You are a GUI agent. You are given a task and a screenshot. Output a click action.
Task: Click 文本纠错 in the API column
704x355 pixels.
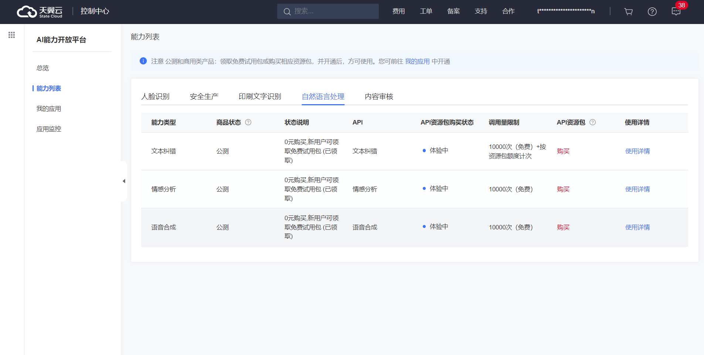tap(365, 151)
